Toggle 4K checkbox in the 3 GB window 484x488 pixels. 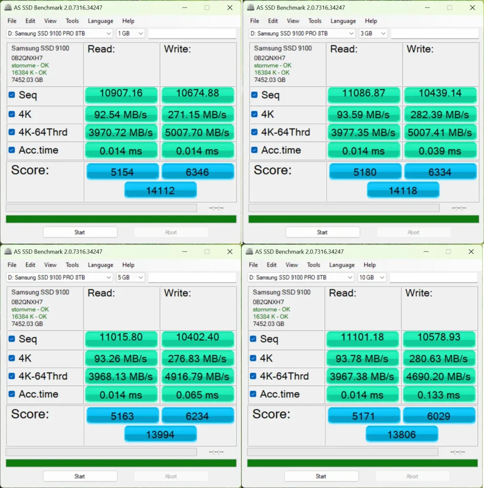pyautogui.click(x=255, y=114)
